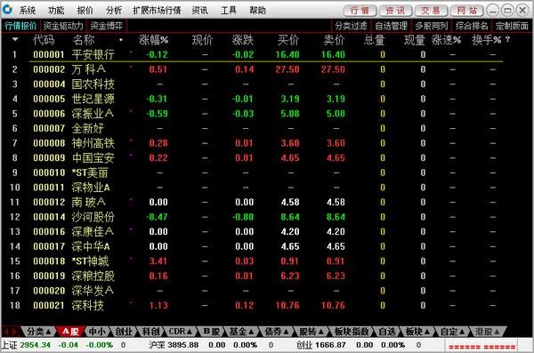Viewport: 534px width, 353px height.
Task: Open 综合排名 in the toolbar
Action: point(472,26)
